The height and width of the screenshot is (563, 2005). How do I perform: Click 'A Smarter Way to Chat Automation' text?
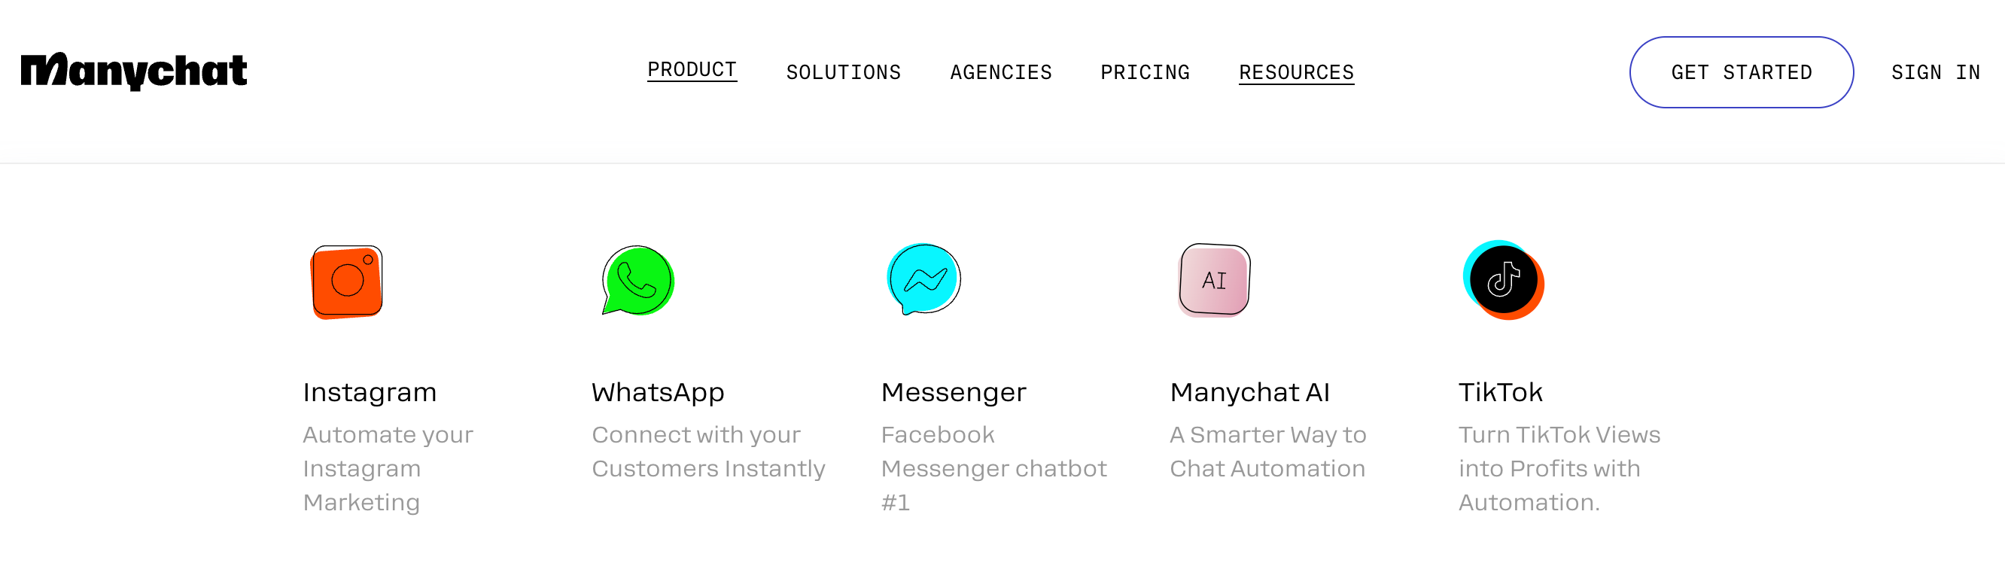(1267, 452)
